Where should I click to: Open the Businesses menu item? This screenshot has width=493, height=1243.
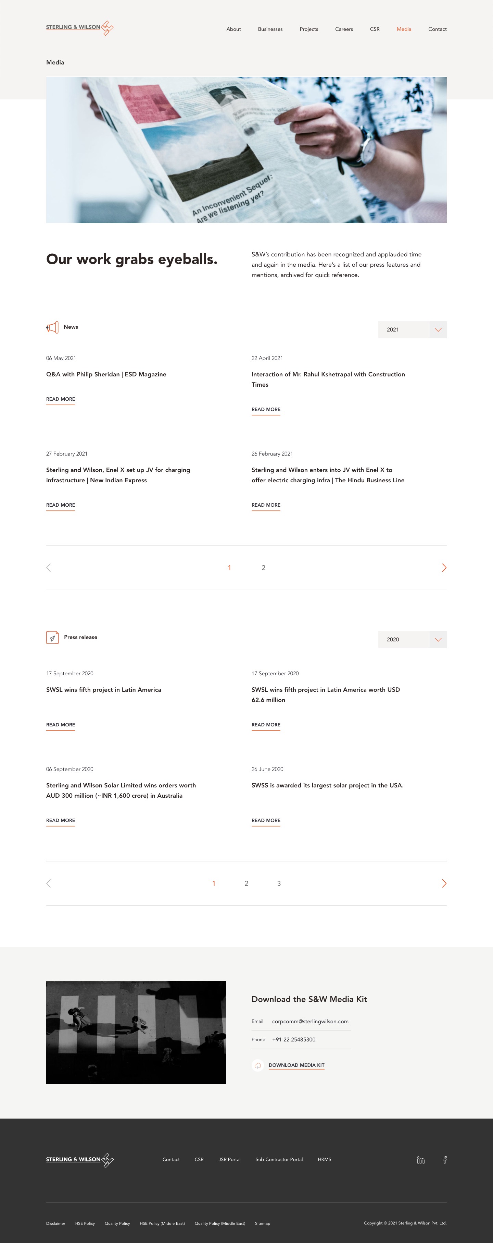pos(270,29)
